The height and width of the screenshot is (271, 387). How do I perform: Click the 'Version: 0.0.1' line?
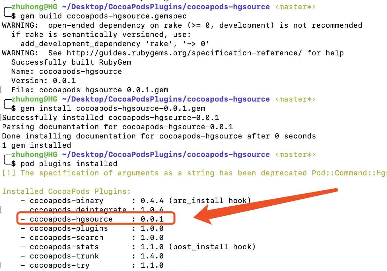coord(44,81)
